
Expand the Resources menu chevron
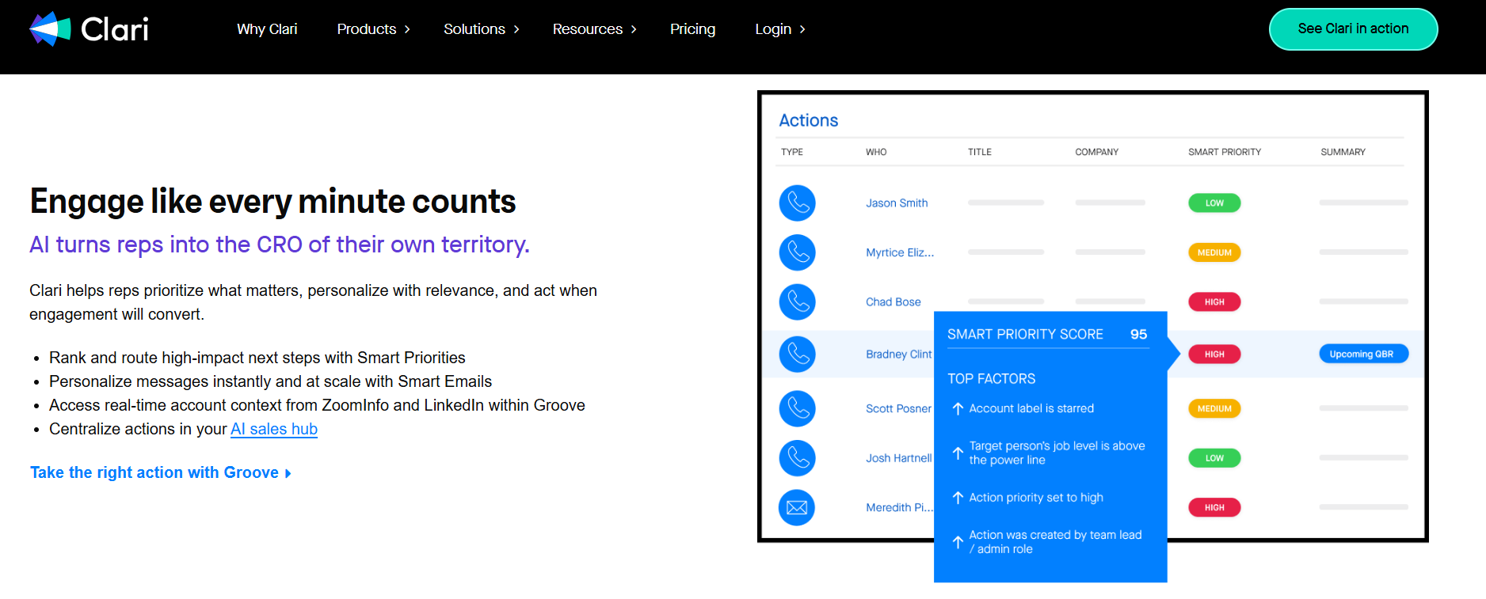[x=634, y=29]
